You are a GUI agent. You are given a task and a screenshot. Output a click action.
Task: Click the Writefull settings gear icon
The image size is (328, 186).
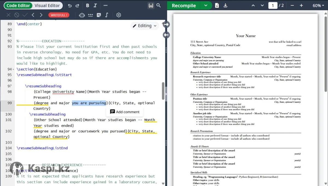coord(119,15)
